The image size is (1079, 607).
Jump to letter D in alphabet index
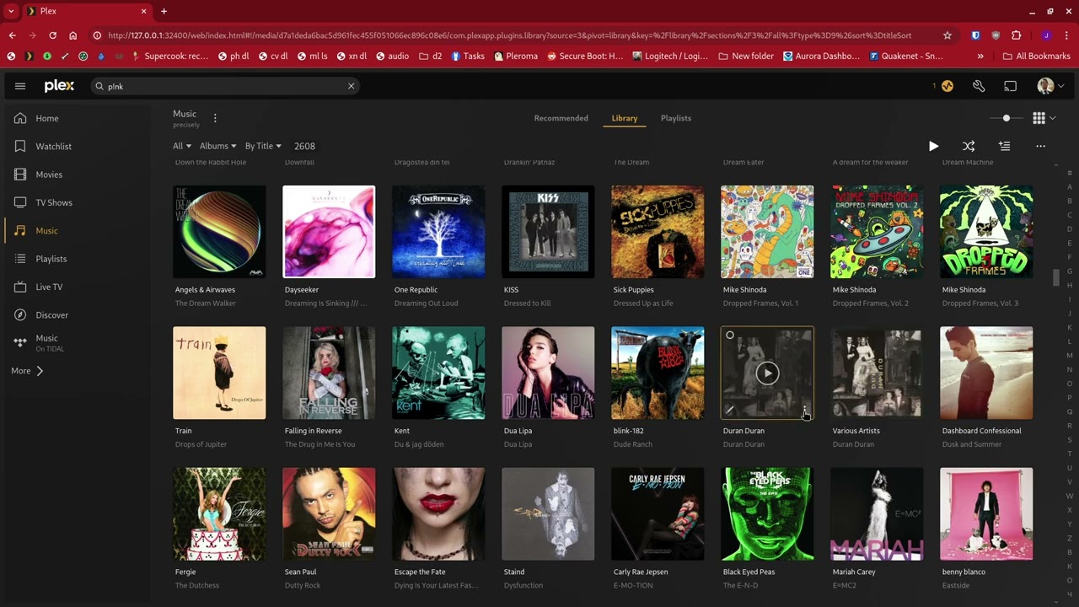(x=1070, y=229)
